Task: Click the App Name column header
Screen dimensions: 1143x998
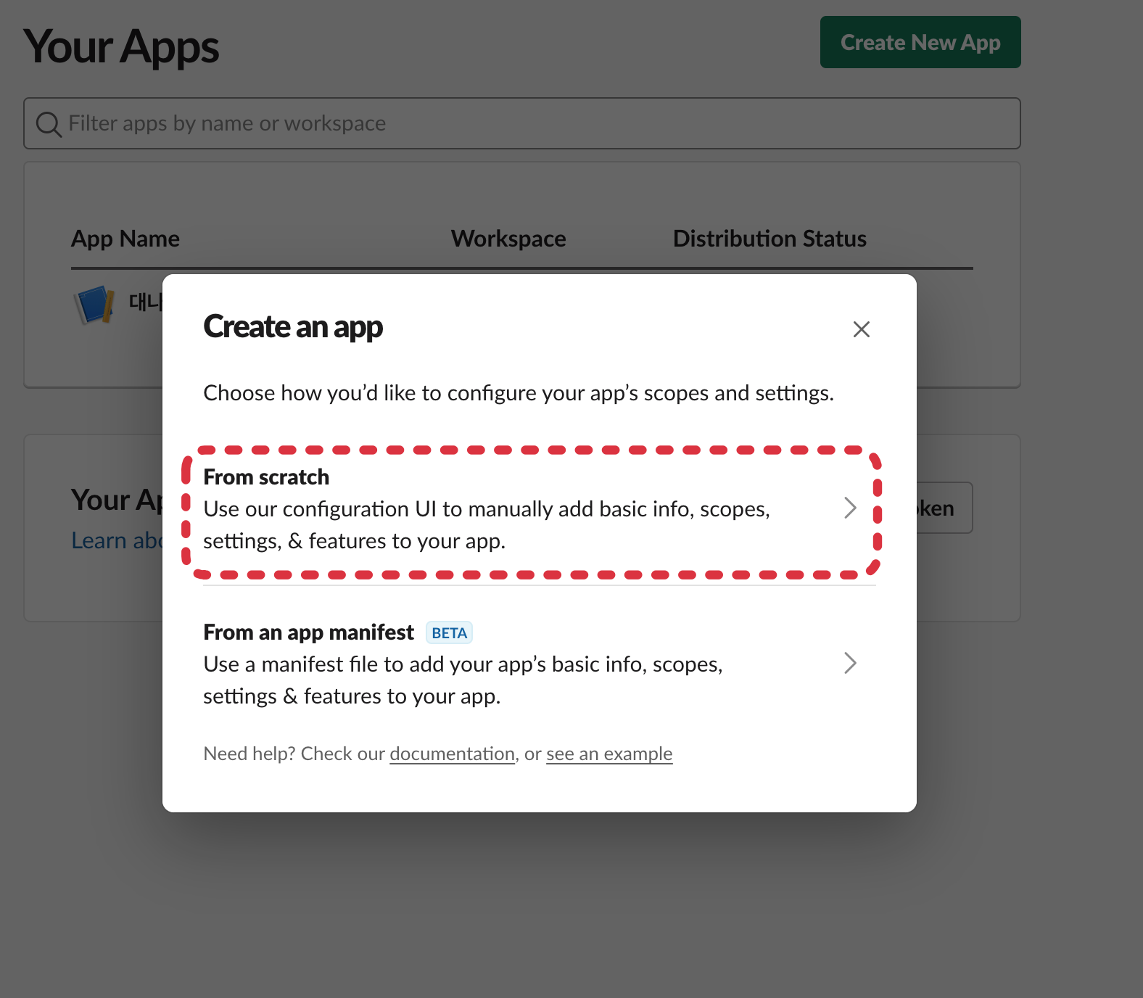Action: [x=125, y=239]
